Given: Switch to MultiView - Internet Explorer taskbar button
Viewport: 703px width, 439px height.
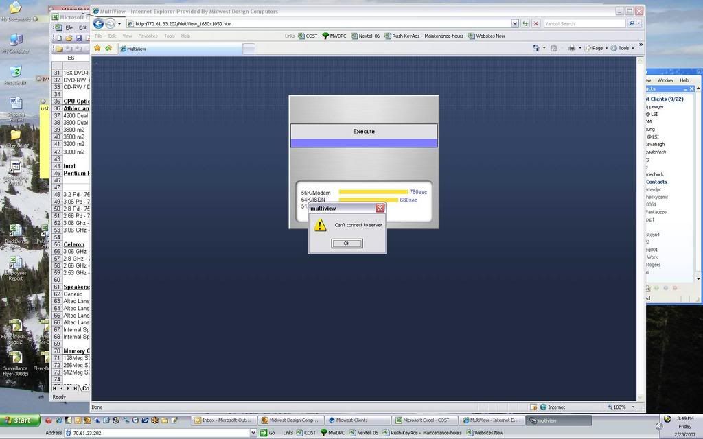Looking at the screenshot, I should (x=492, y=420).
